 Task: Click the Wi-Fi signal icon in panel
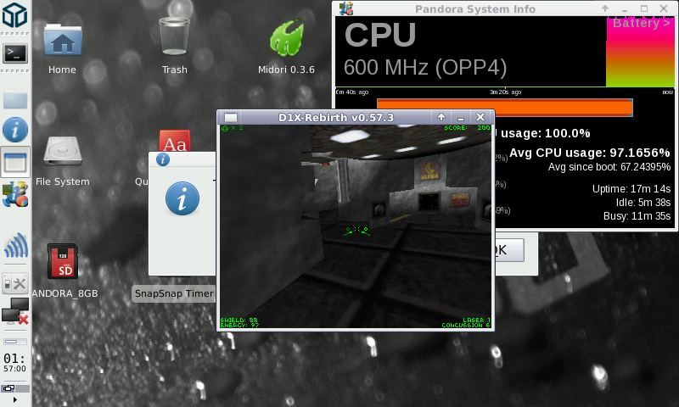pos(15,247)
